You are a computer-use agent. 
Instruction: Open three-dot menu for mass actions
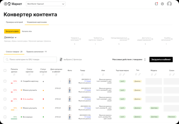145,59
